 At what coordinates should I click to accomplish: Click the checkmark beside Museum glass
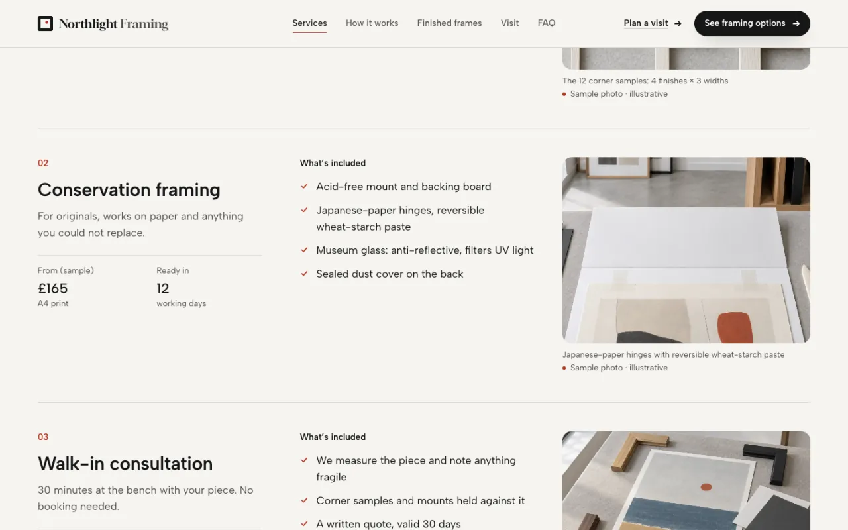coord(305,250)
